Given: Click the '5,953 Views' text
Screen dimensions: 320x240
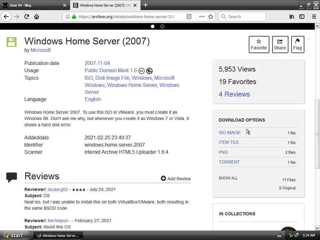Looking at the screenshot, I should (x=237, y=69).
